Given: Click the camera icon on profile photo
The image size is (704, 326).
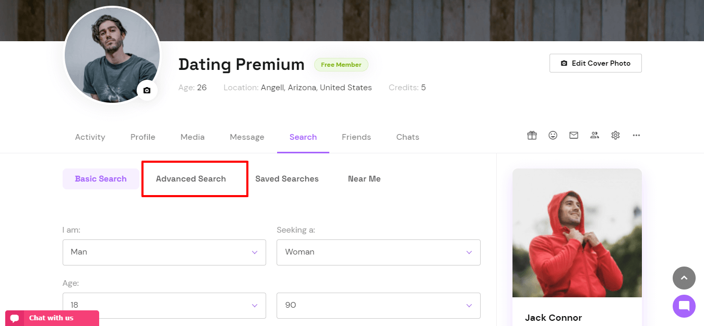Looking at the screenshot, I should 147,90.
